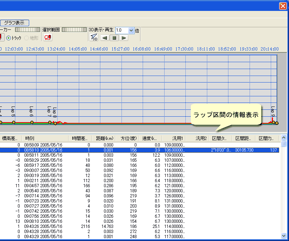Viewport: 289px width, 241px height.
Task: Select the 地形 radio button
Action: (x=27, y=38)
